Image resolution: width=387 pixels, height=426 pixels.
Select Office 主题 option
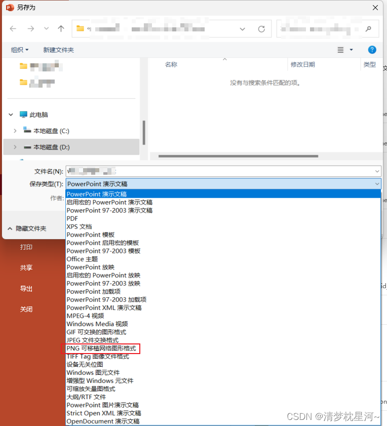pyautogui.click(x=223, y=259)
